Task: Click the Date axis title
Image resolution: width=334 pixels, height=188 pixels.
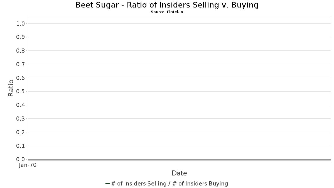Action: pyautogui.click(x=179, y=173)
